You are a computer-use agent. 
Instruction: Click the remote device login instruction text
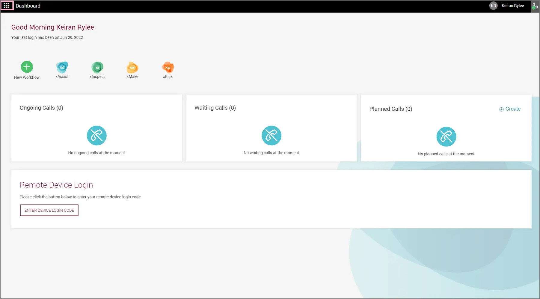[81, 197]
